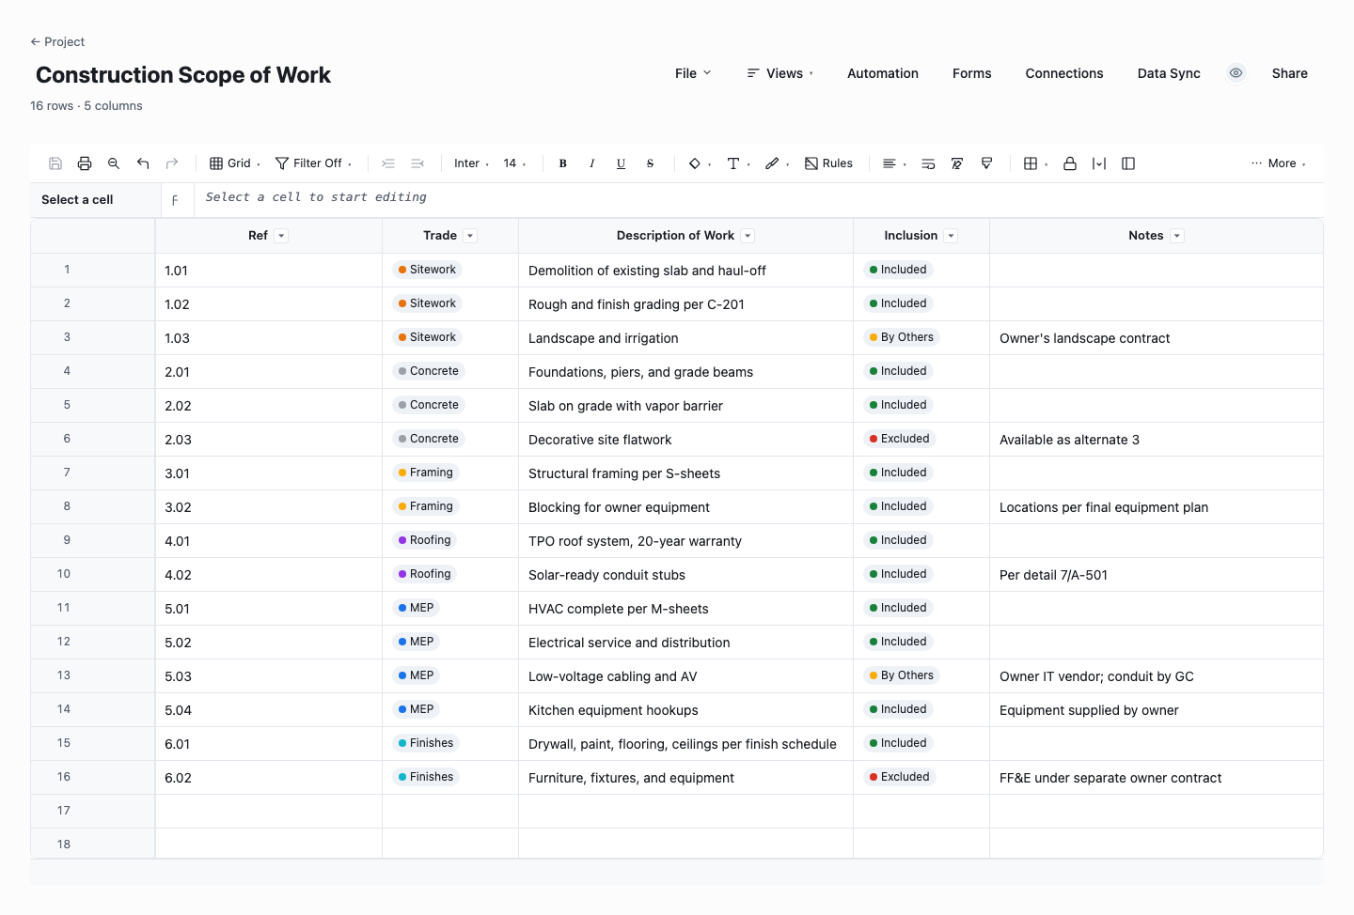Undo the last action

click(143, 163)
